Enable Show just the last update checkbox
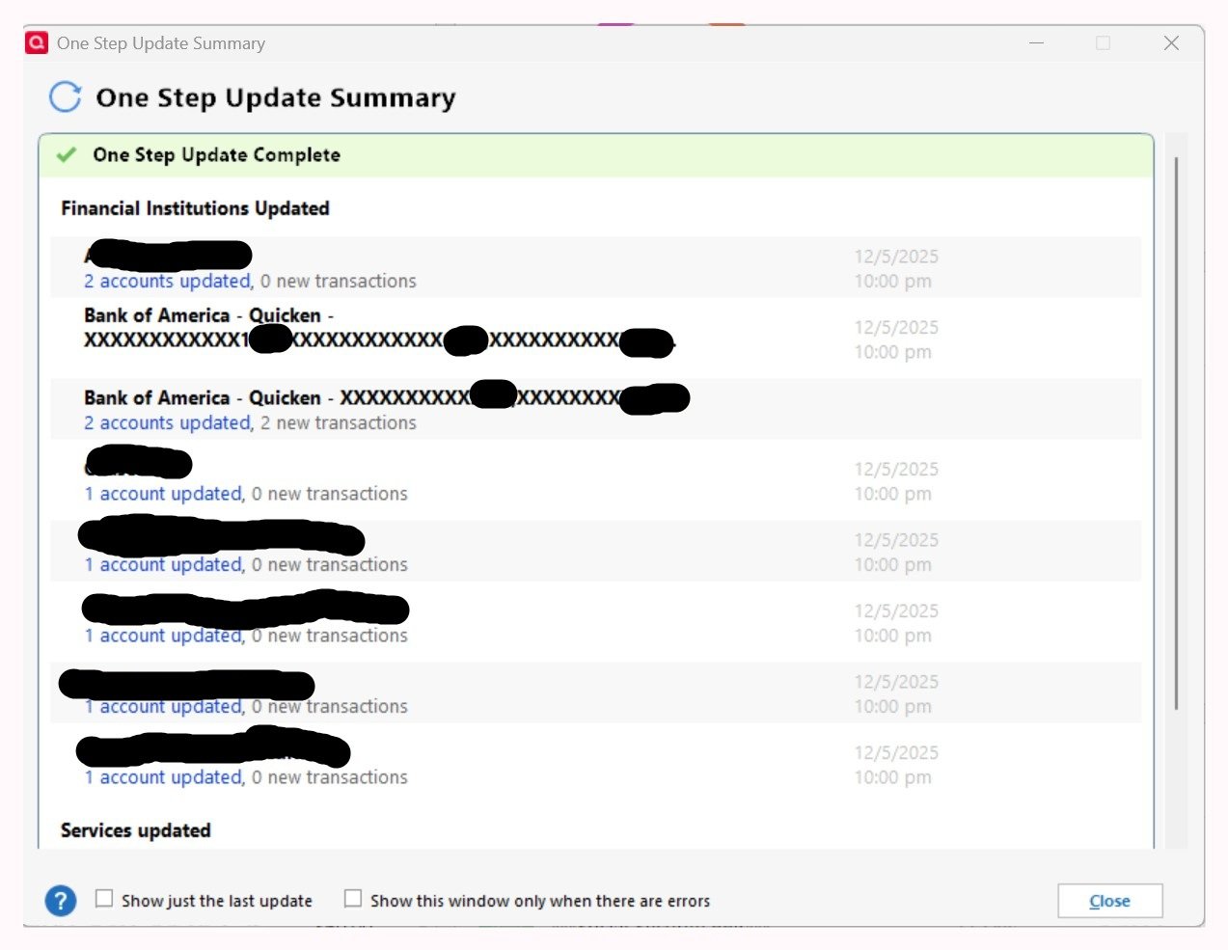The width and height of the screenshot is (1228, 950). pos(104,899)
